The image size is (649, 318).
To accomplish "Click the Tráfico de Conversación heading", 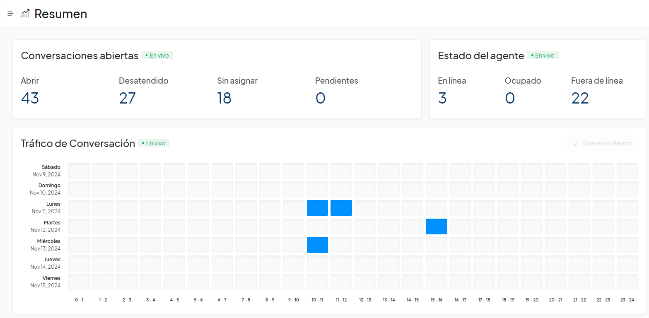I will pos(78,143).
